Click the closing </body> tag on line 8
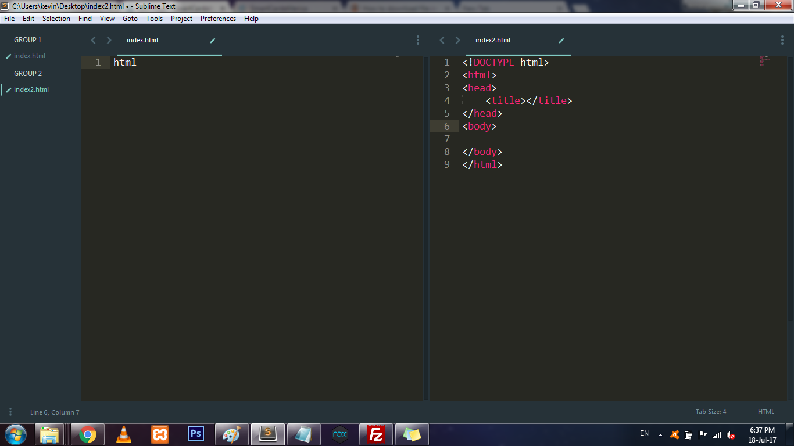Screen dimensions: 794x446 coord(482,152)
